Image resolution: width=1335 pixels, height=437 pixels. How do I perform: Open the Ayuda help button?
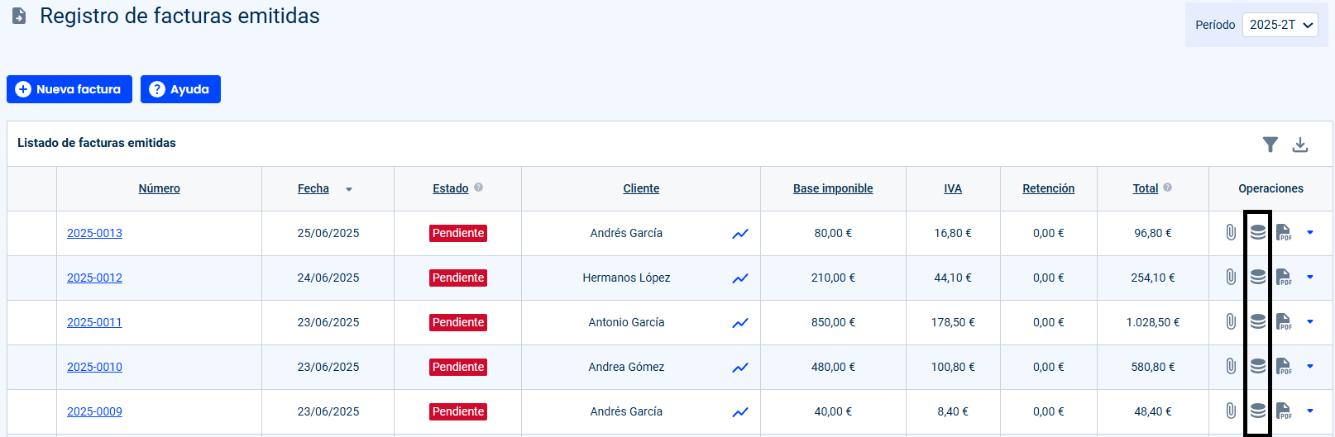pyautogui.click(x=180, y=89)
